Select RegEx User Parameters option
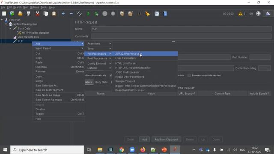274x154 pixels. coord(145,77)
